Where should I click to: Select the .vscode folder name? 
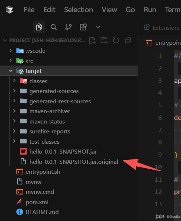pyautogui.click(x=35, y=51)
